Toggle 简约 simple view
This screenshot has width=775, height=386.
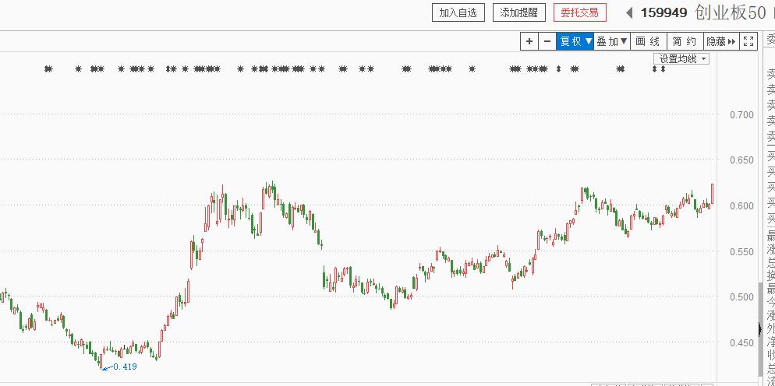coord(684,41)
